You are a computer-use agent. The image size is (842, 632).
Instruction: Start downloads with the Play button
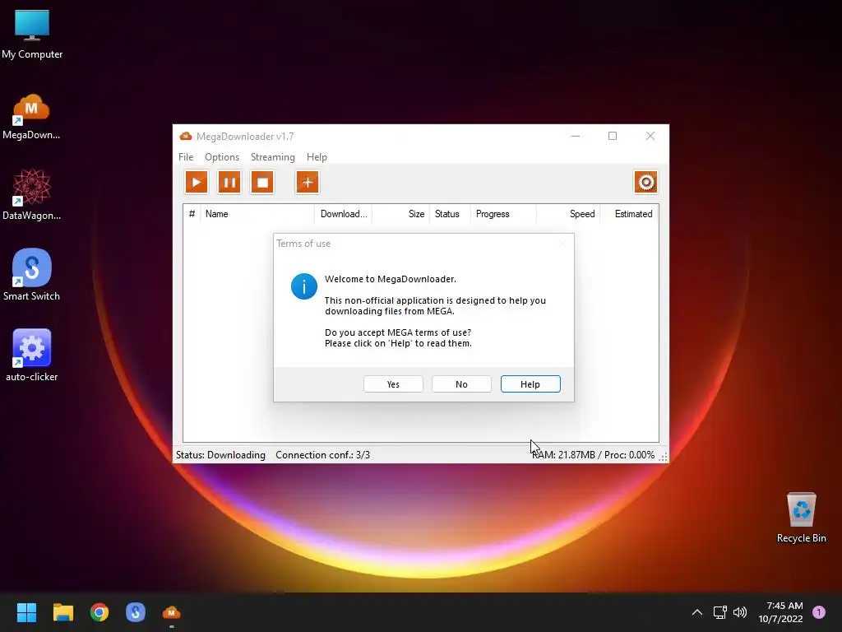pyautogui.click(x=197, y=182)
